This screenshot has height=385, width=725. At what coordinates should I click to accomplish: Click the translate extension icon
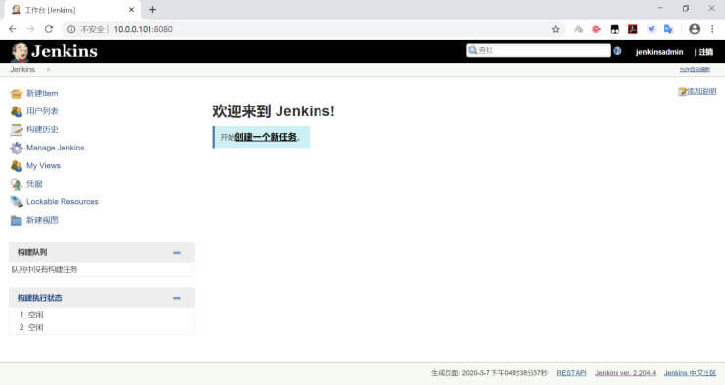coord(668,29)
